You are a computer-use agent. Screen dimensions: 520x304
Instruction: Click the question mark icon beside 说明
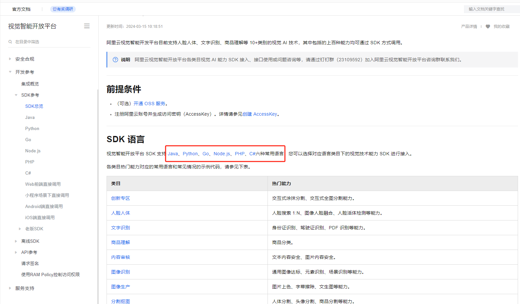pos(115,60)
